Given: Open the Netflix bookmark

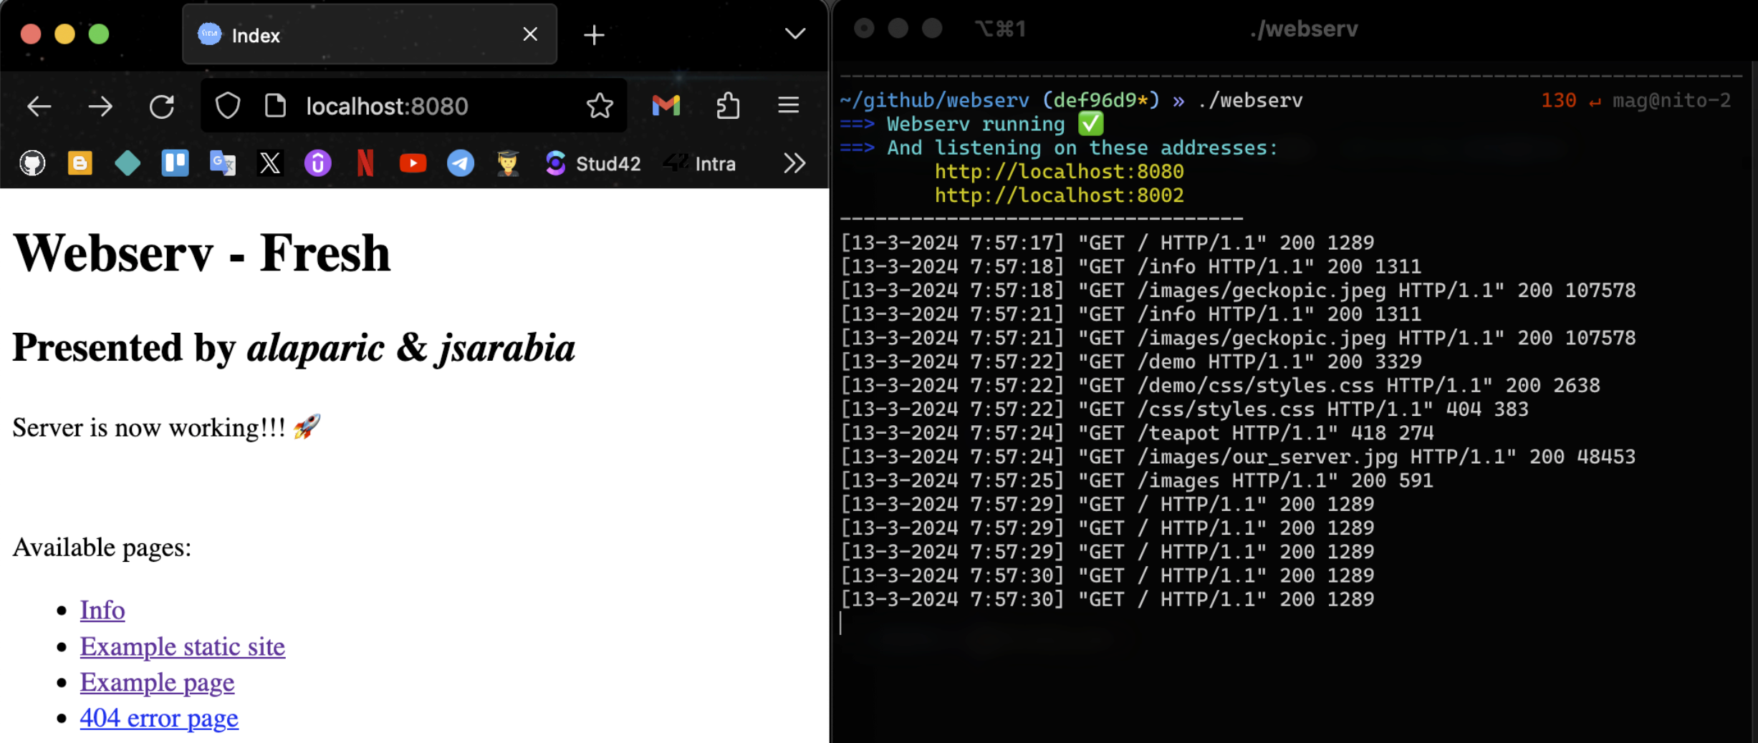Looking at the screenshot, I should [365, 164].
